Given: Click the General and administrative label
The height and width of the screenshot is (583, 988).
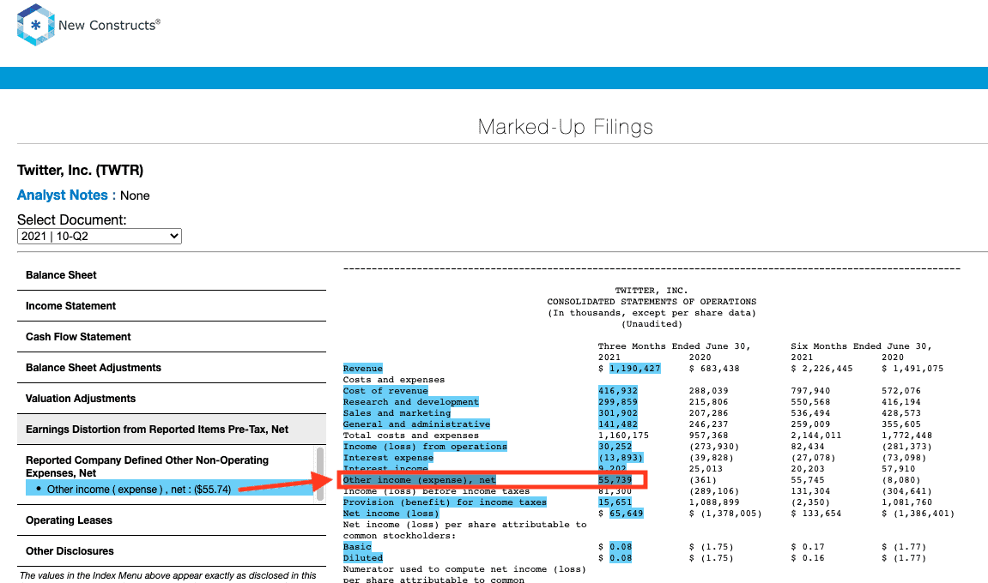Looking at the screenshot, I should (x=416, y=424).
